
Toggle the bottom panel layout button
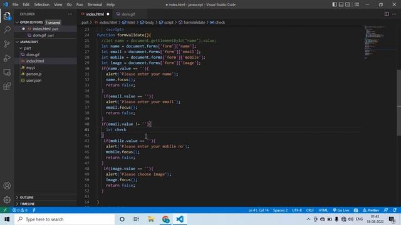click(x=341, y=4)
